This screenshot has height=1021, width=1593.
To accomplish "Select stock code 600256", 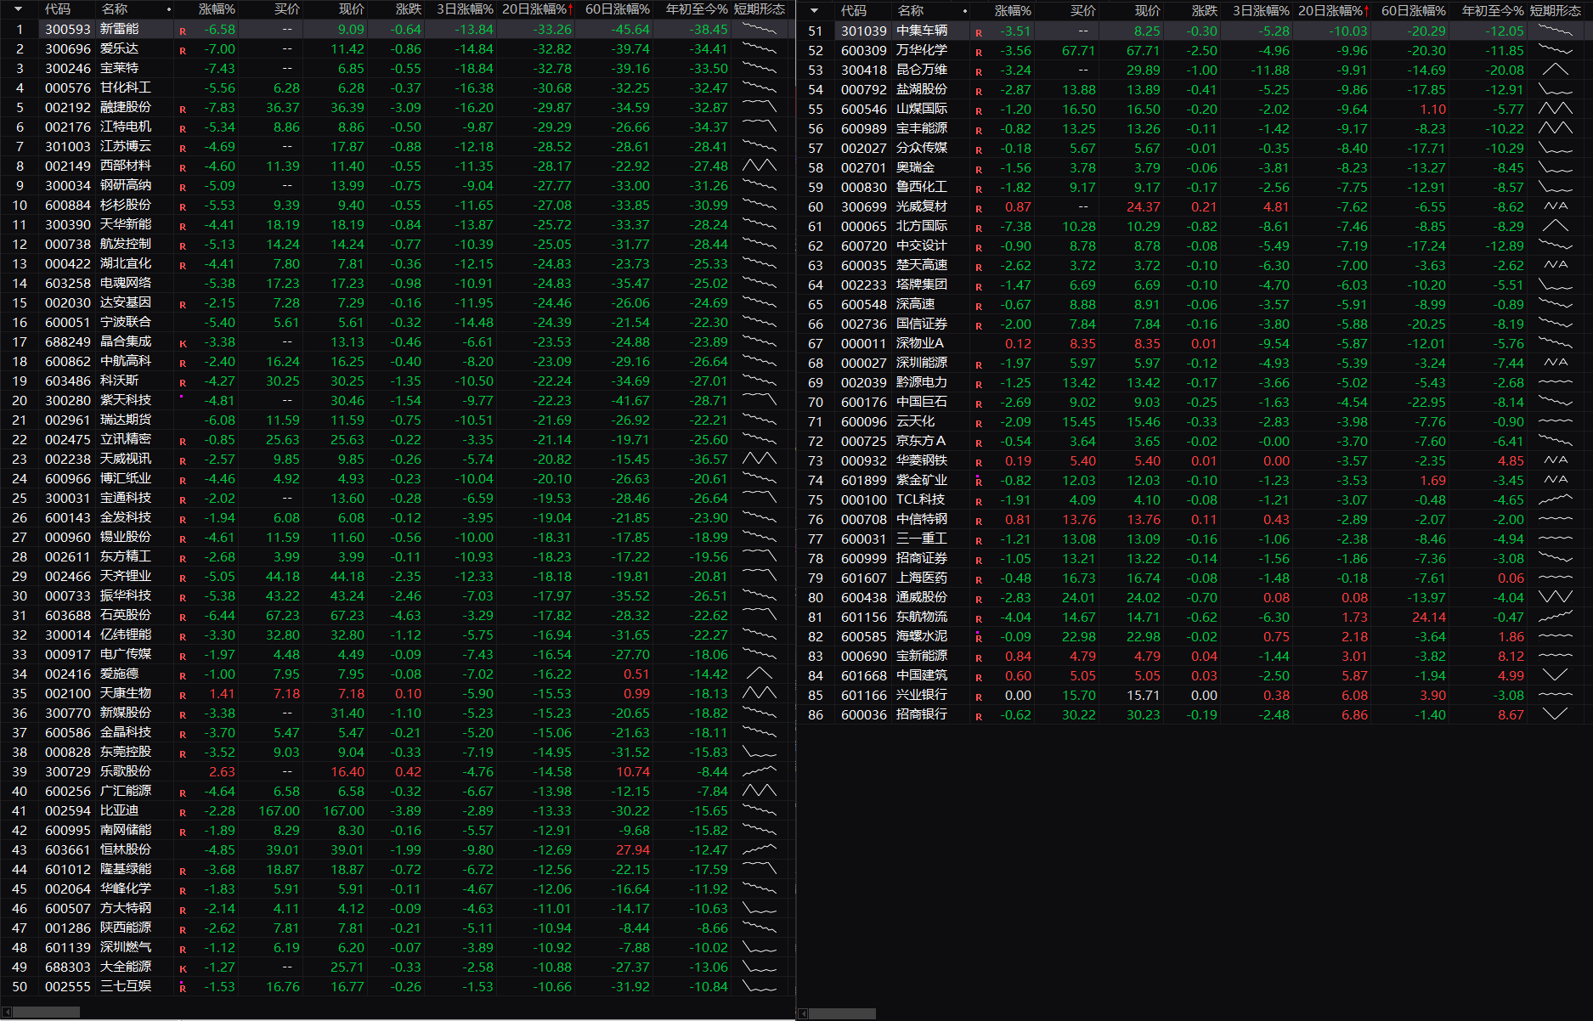I will 68,791.
